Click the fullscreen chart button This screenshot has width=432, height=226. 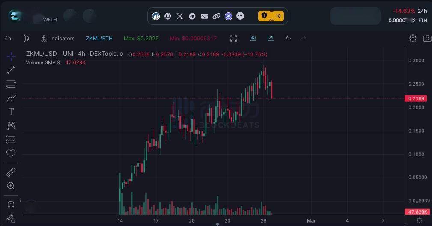coord(234,39)
